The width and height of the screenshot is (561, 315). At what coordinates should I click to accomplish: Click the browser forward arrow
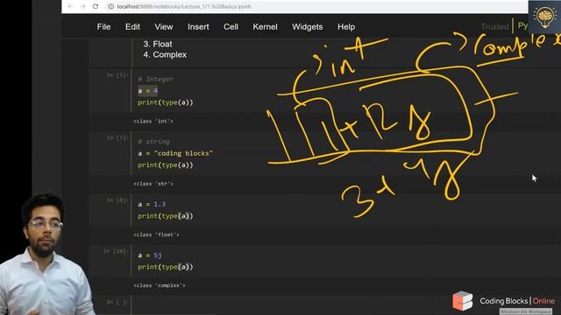(82, 6)
